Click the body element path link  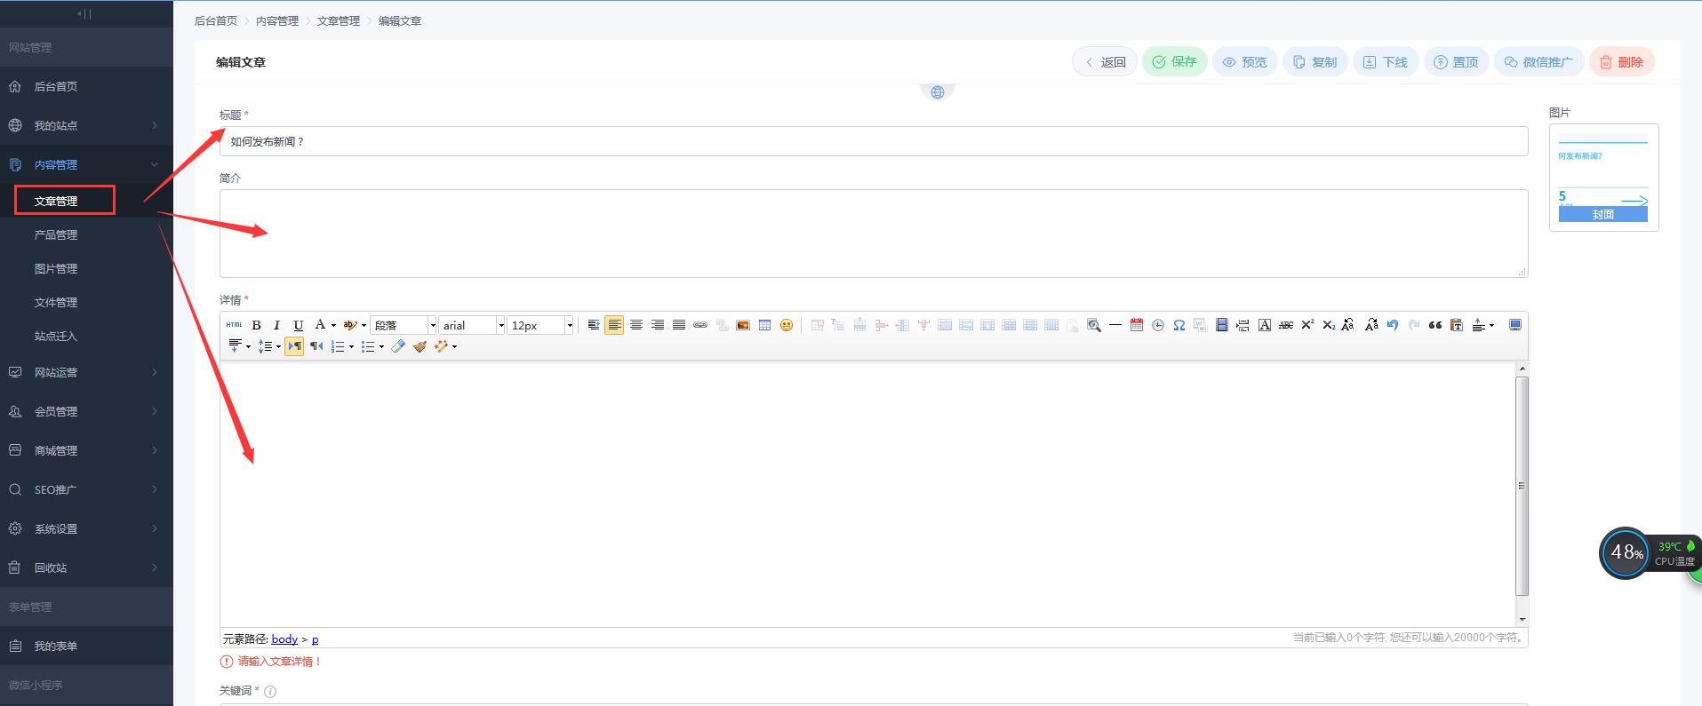pyautogui.click(x=284, y=639)
